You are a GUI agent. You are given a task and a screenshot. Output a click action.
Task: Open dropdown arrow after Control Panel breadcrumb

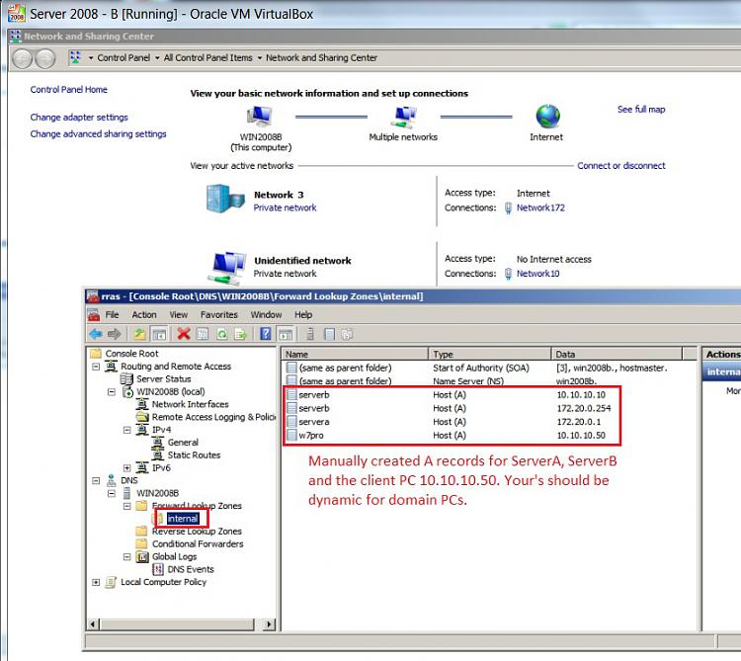point(157,58)
